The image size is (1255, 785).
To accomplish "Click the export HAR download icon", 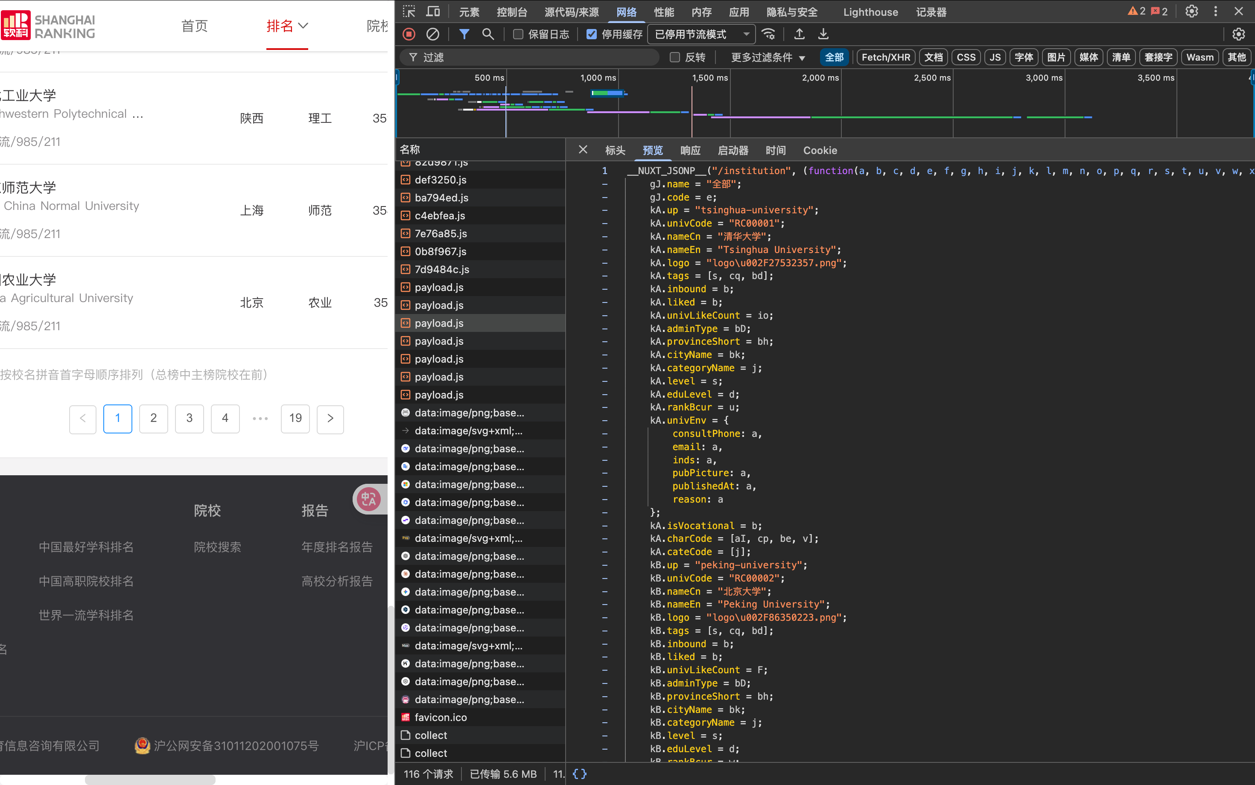I will coord(823,34).
